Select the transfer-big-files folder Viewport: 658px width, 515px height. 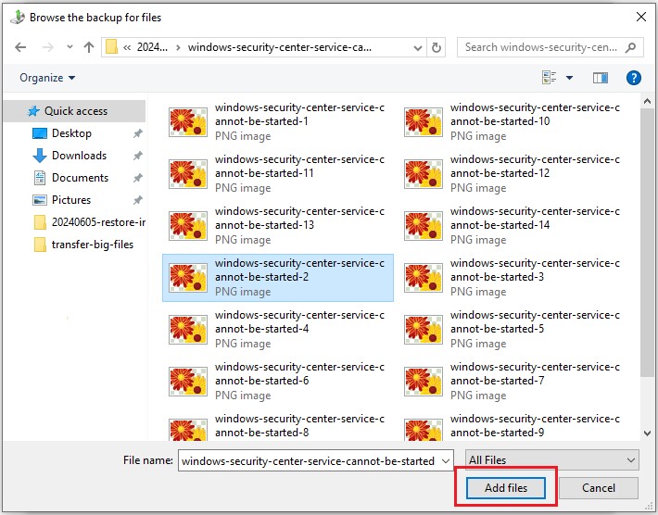coord(92,245)
